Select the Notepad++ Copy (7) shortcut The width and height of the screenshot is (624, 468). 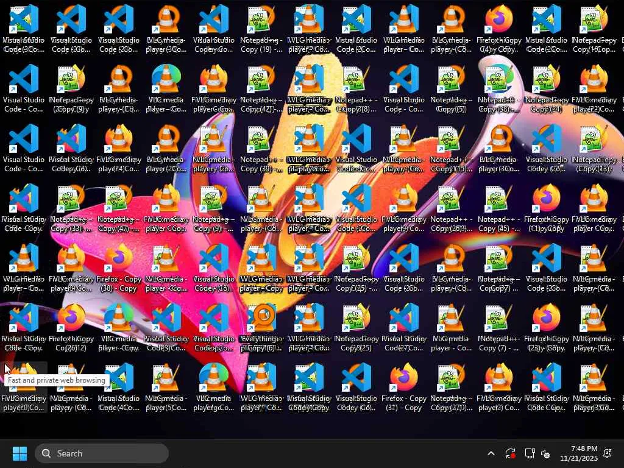coord(498,328)
